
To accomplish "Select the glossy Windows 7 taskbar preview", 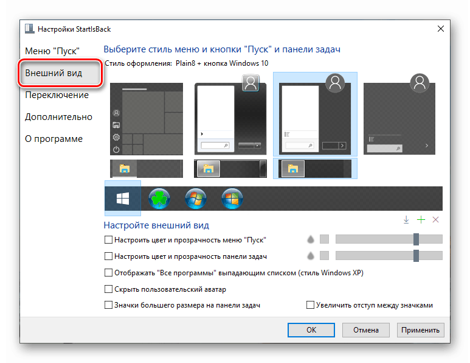I will pyautogui.click(x=230, y=169).
